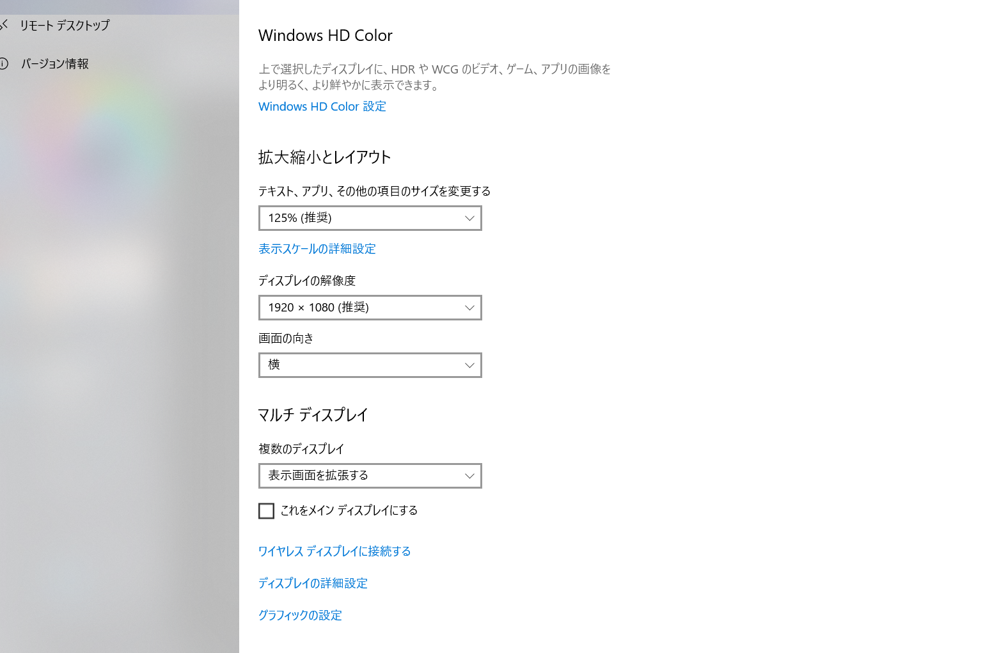Viewport: 983px width, 653px height.
Task: Expand 表示画面を拡張する multi-display dropdown
Action: tap(370, 476)
